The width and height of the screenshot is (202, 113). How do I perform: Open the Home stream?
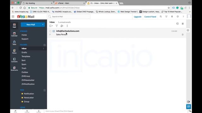click(x=24, y=35)
